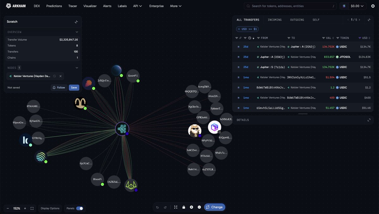379x214 pixels.
Task: Click the remove node minus-circle icon
Action: coord(199,207)
